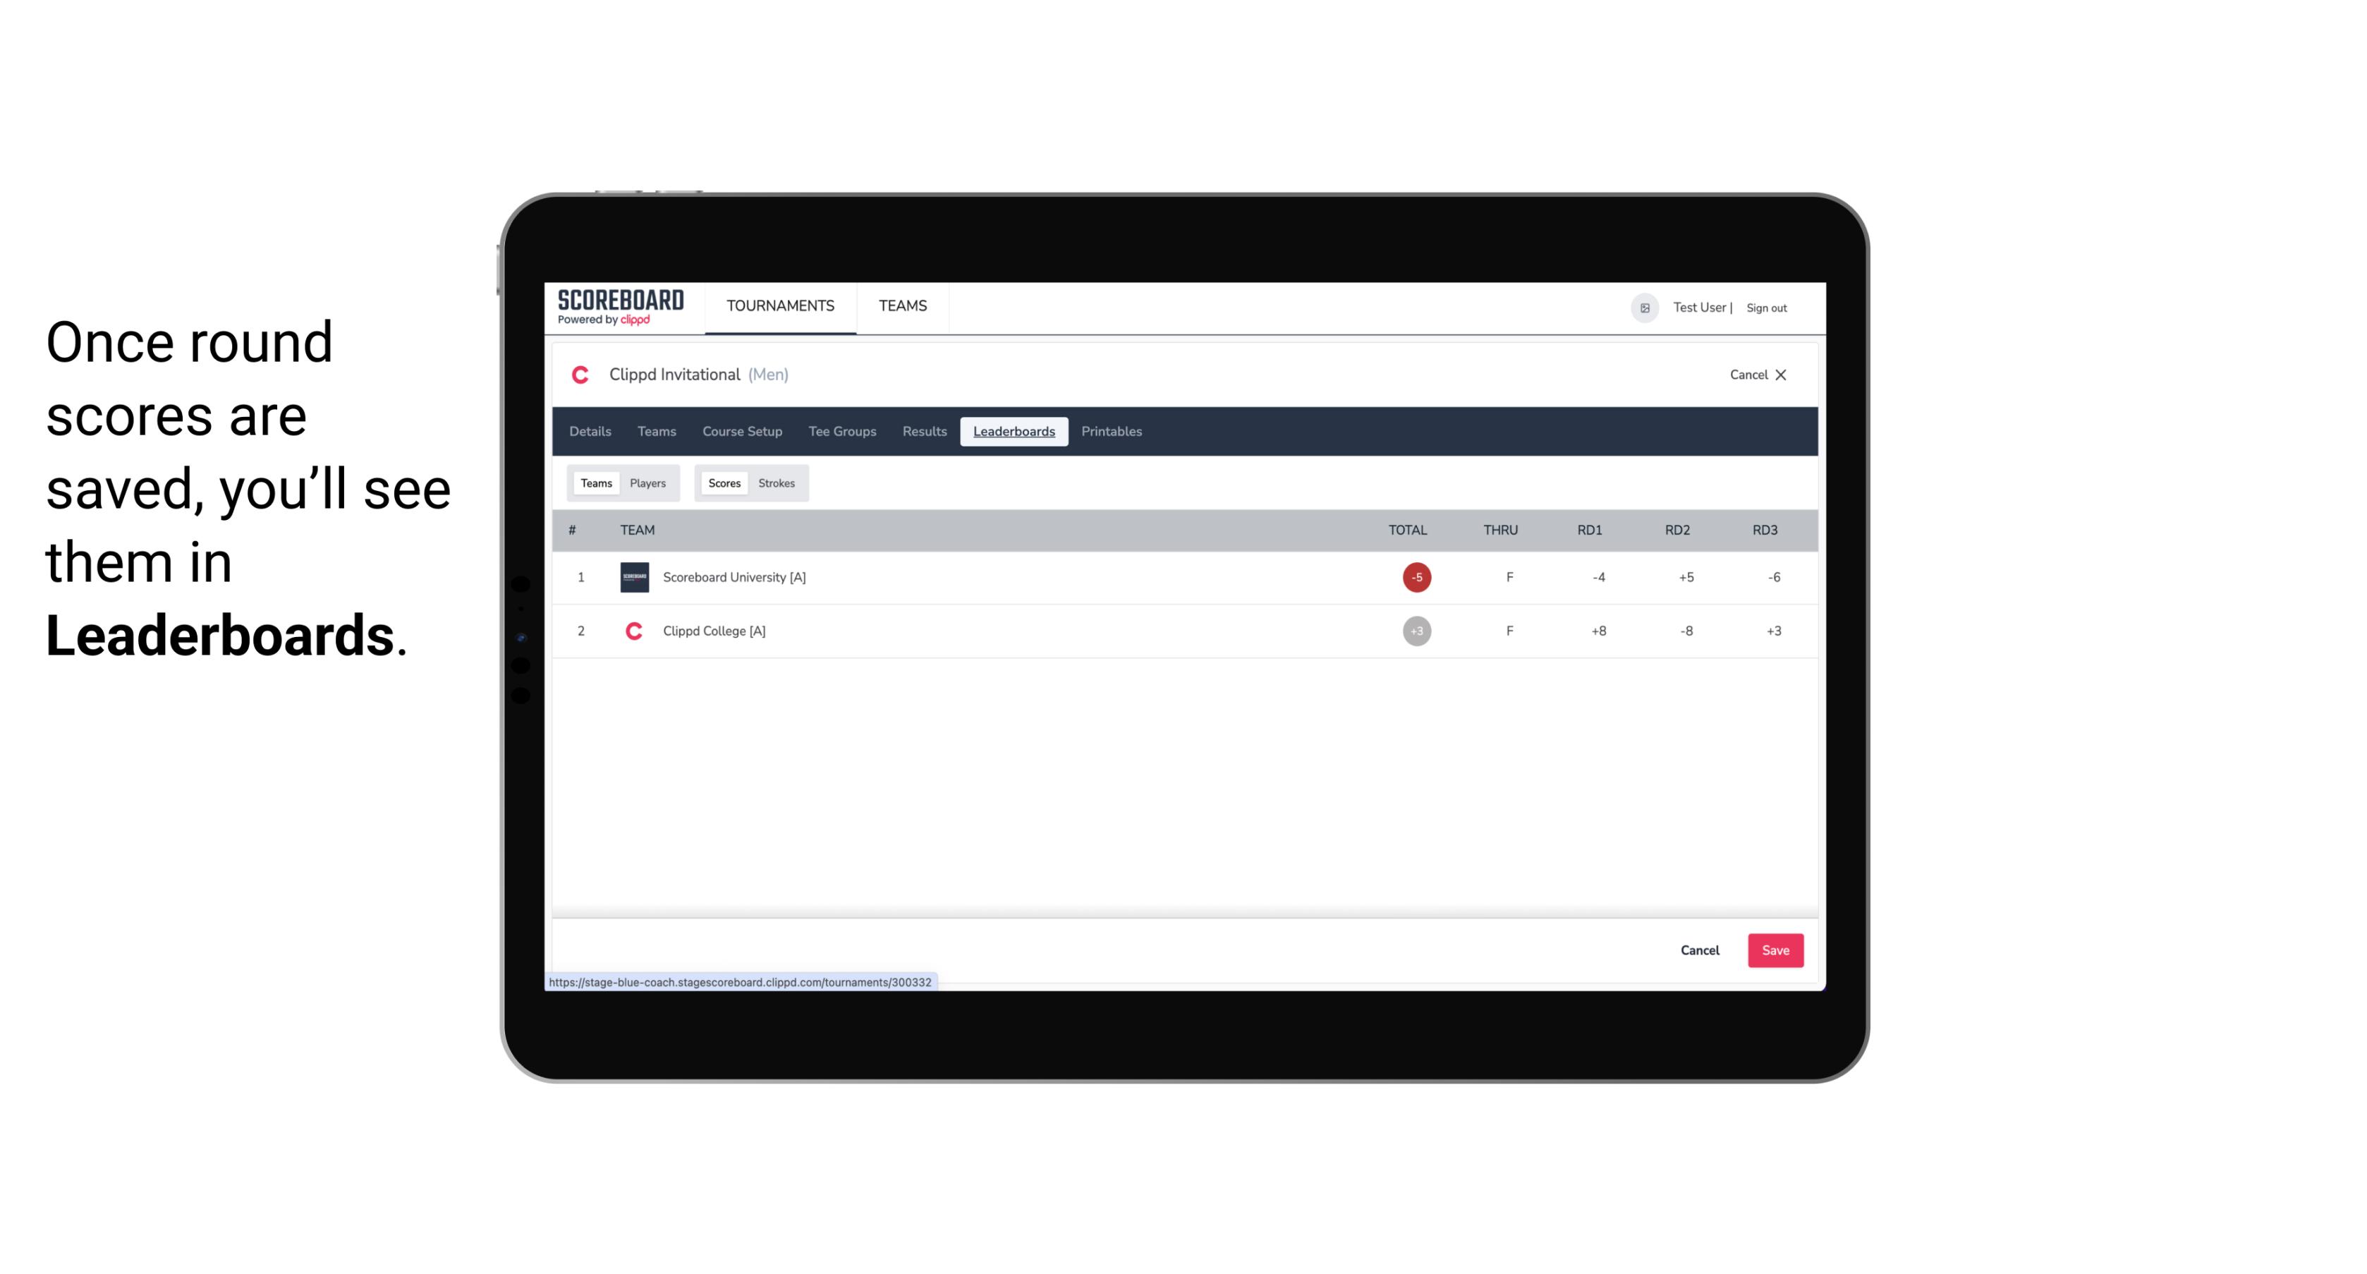Click the Cancel button

point(1699,950)
